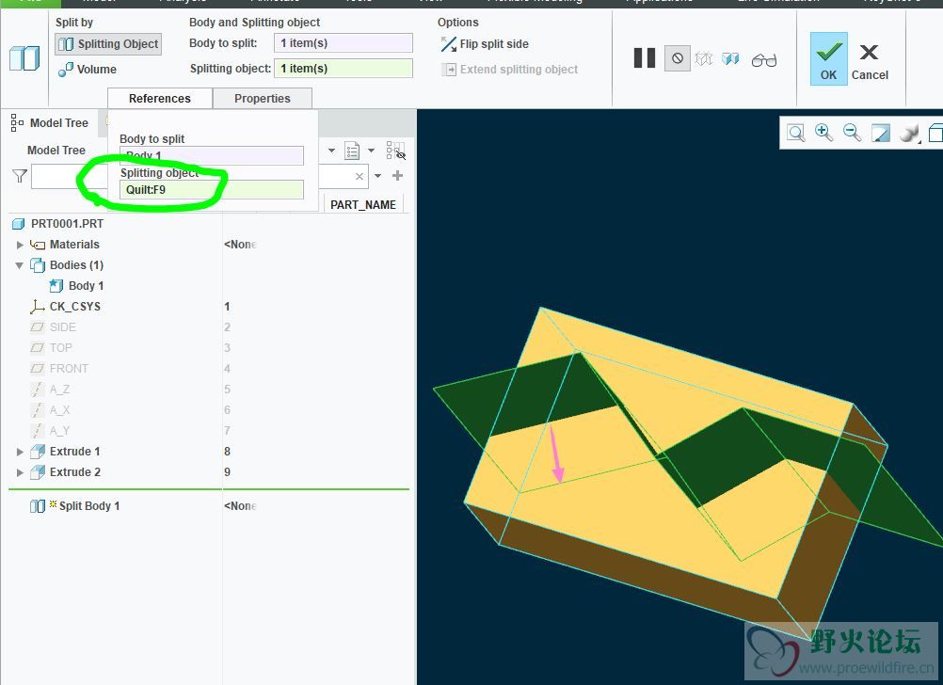Select the A_Y datum axis
This screenshot has width=943, height=685.
point(59,431)
